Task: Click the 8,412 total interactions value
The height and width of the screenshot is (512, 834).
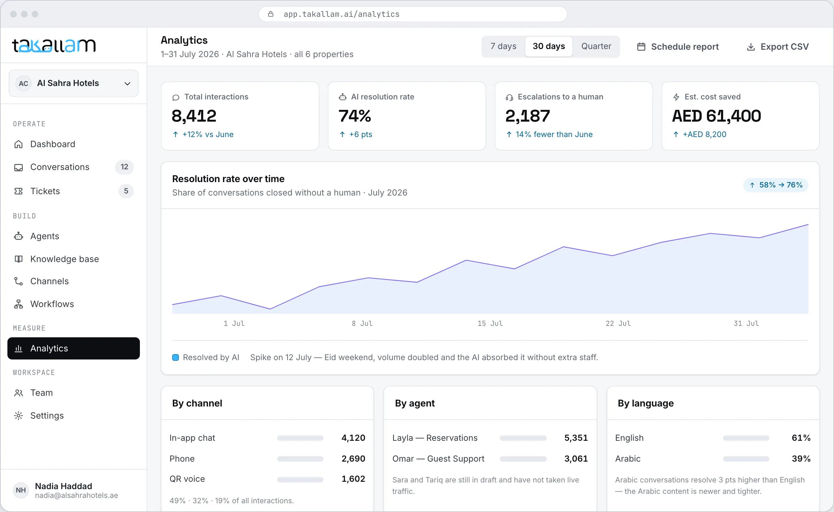Action: point(194,116)
